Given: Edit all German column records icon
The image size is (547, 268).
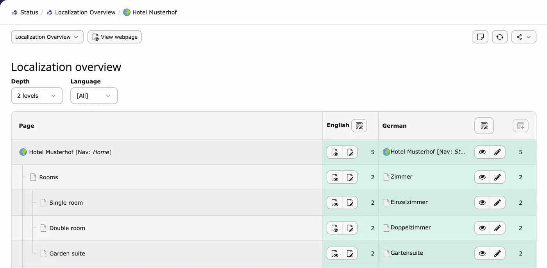Looking at the screenshot, I should pos(484,126).
